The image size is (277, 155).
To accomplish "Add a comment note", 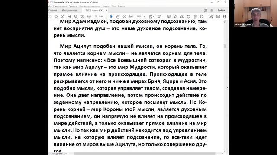I will (x=169, y=16).
